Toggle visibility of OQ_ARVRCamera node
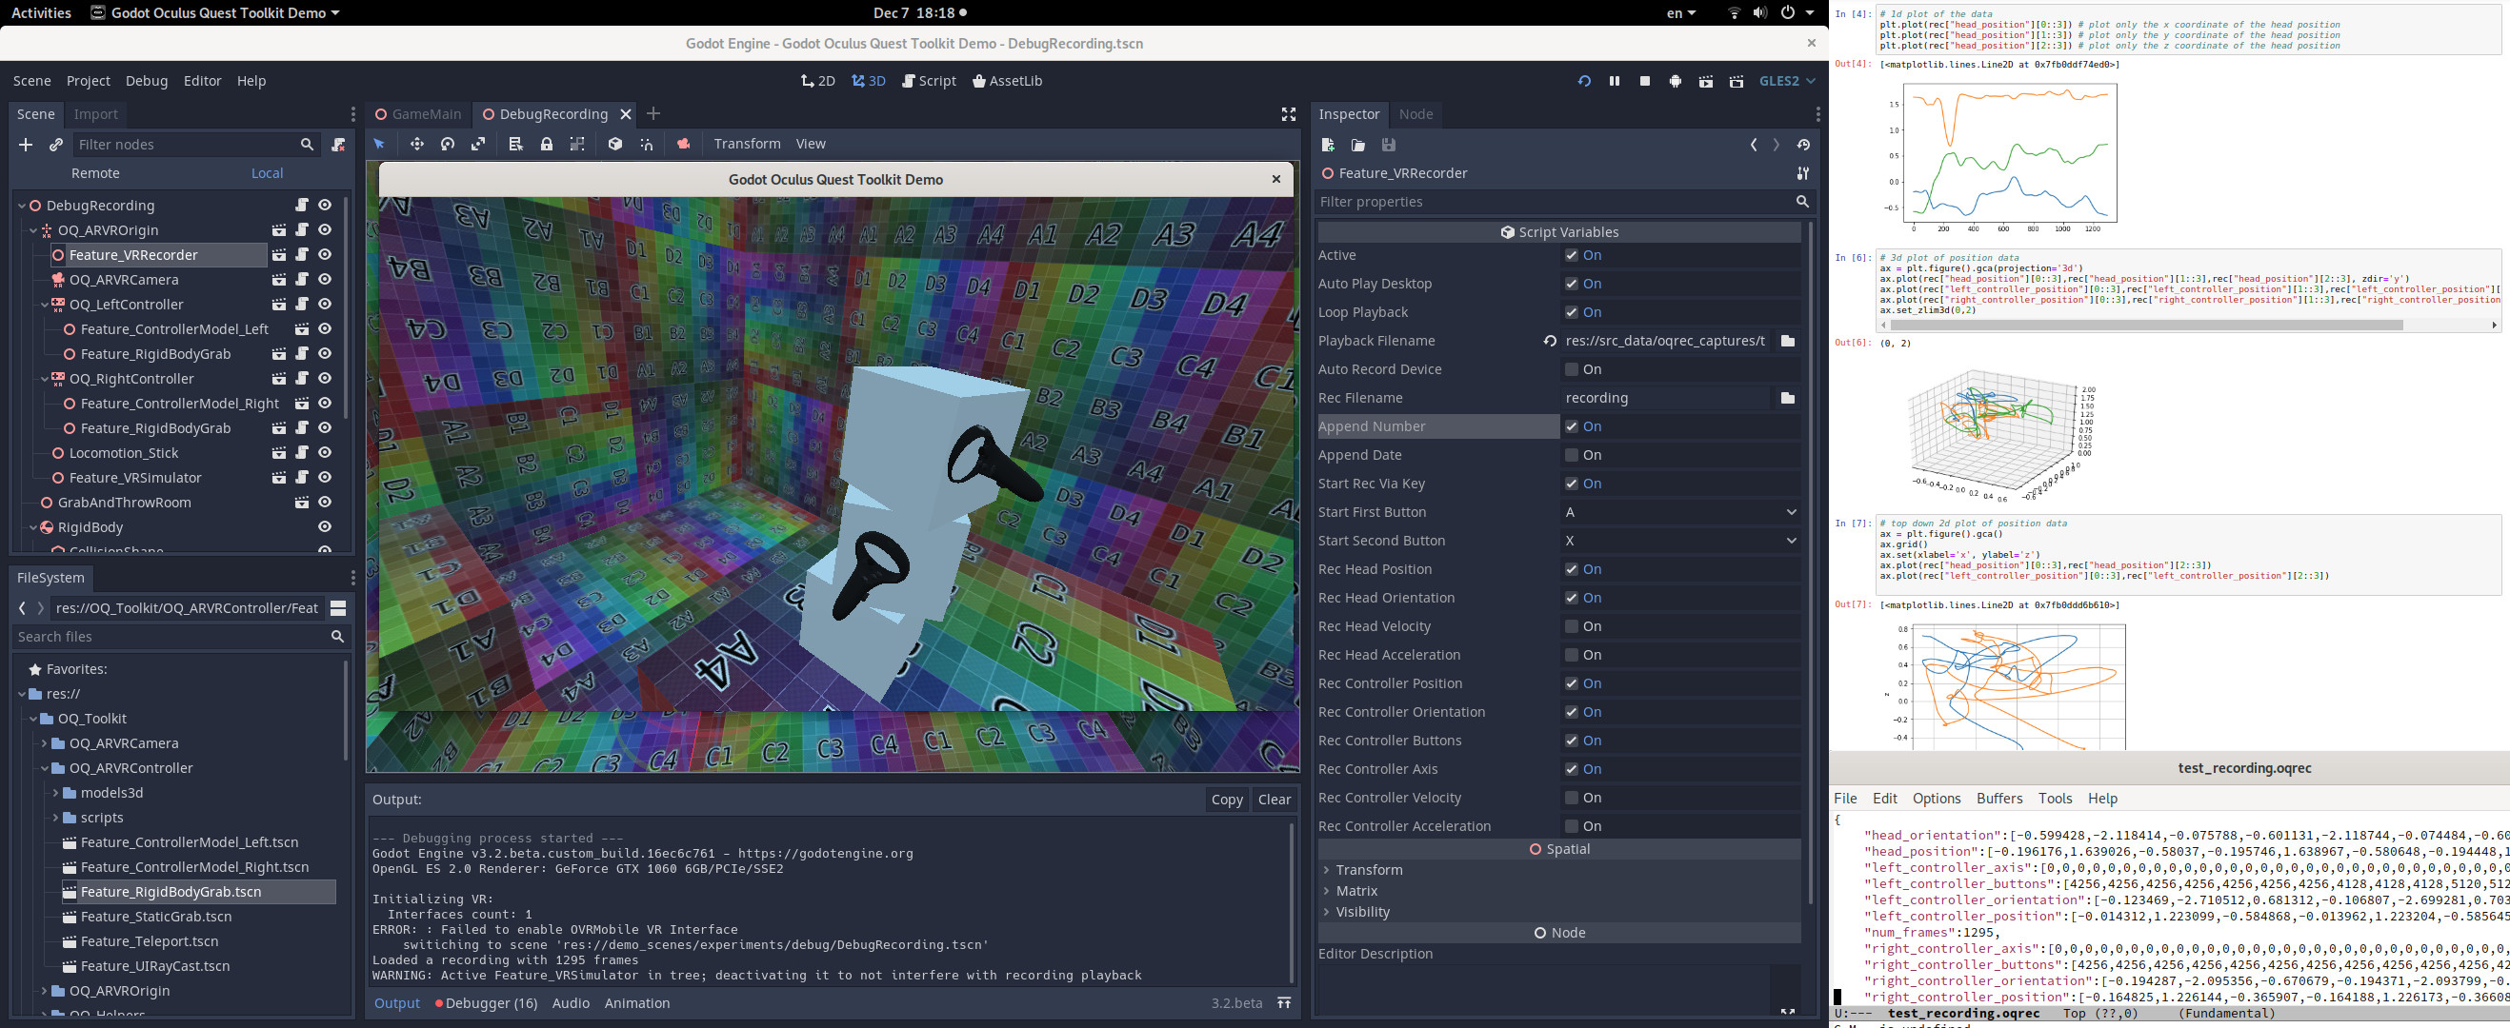 point(325,280)
